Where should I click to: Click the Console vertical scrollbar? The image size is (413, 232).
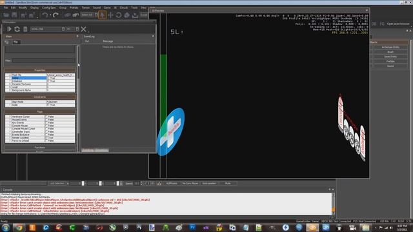pyautogui.click(x=333, y=204)
